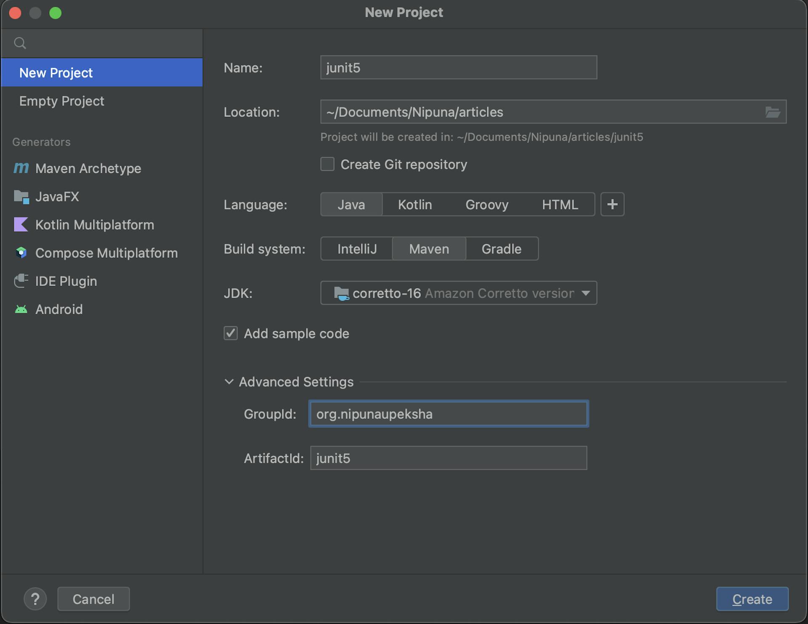Open the Android project generator
Image resolution: width=808 pixels, height=624 pixels.
(x=59, y=309)
